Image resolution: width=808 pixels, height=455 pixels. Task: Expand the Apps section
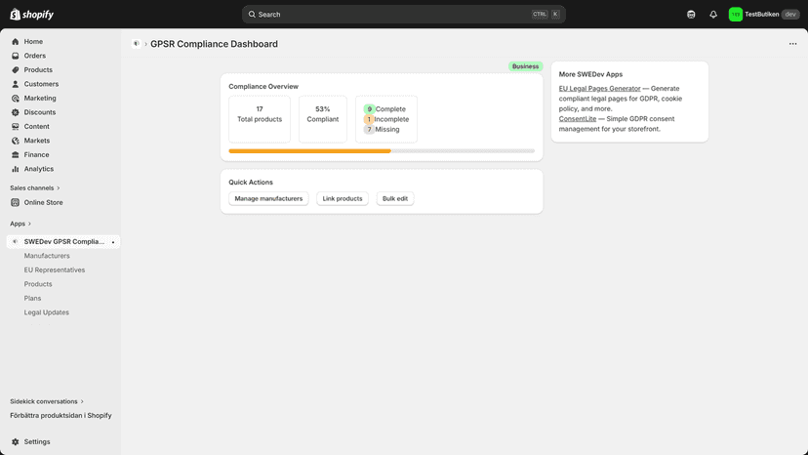20,224
